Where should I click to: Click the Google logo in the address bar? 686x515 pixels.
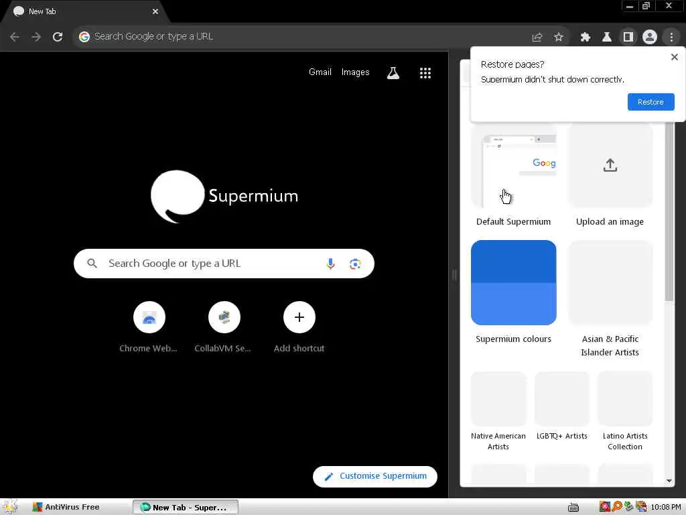[x=84, y=37]
